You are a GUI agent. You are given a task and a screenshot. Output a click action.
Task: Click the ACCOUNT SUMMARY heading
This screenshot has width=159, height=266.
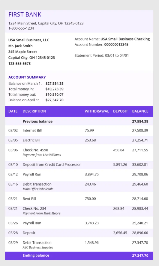pos(27,77)
